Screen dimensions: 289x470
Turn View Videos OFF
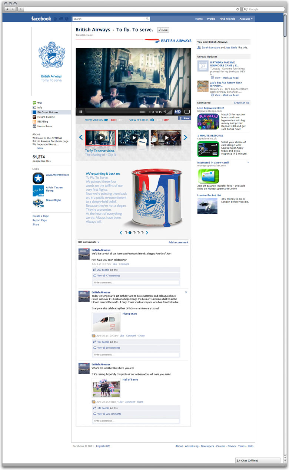tap(120, 120)
